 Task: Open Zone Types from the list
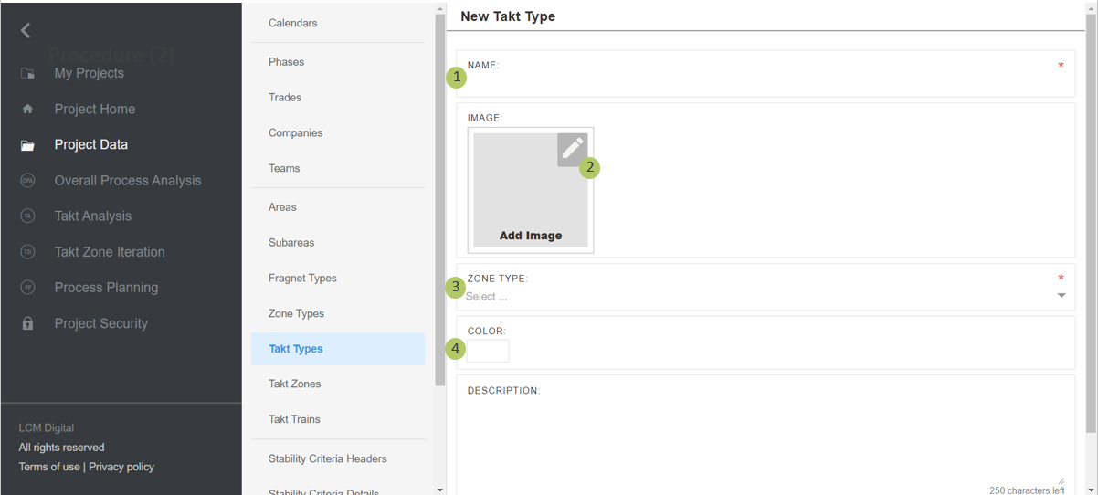tap(296, 313)
